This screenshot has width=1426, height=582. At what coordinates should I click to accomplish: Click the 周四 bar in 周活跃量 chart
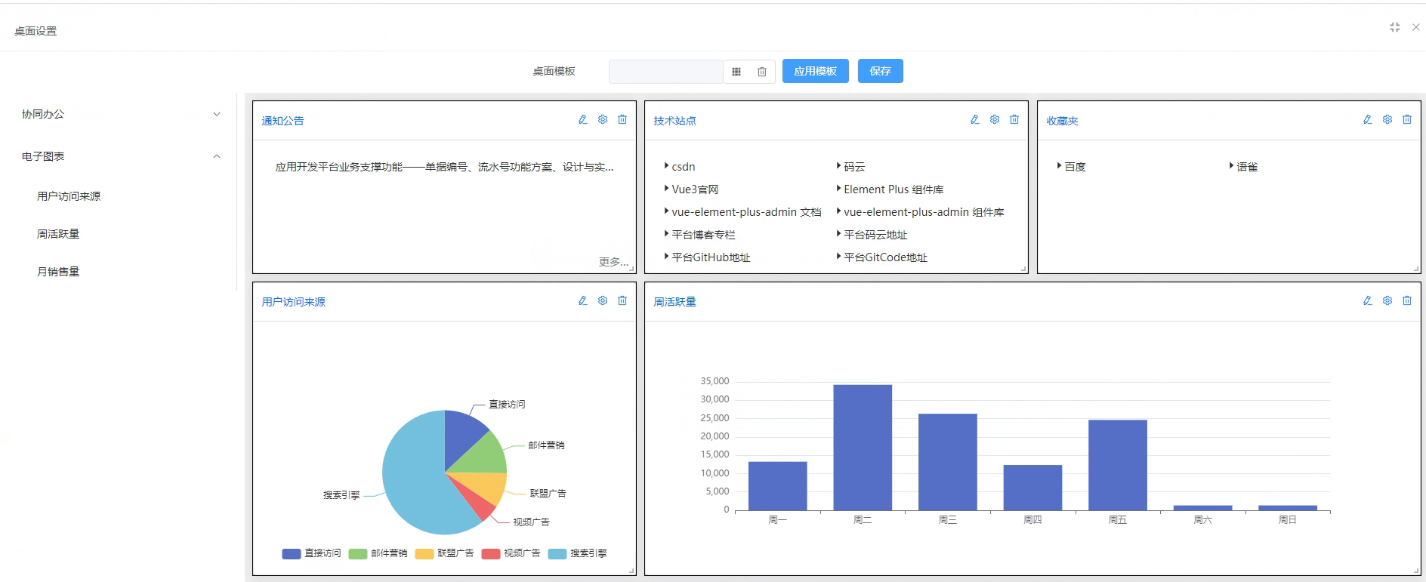click(1032, 488)
